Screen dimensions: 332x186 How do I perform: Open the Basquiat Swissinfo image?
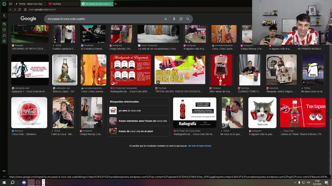coord(281,70)
